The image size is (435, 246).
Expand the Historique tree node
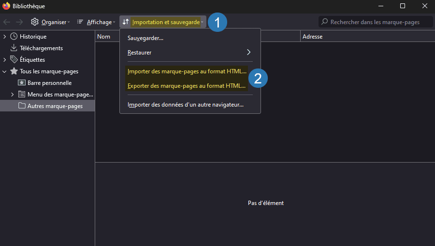coord(4,37)
